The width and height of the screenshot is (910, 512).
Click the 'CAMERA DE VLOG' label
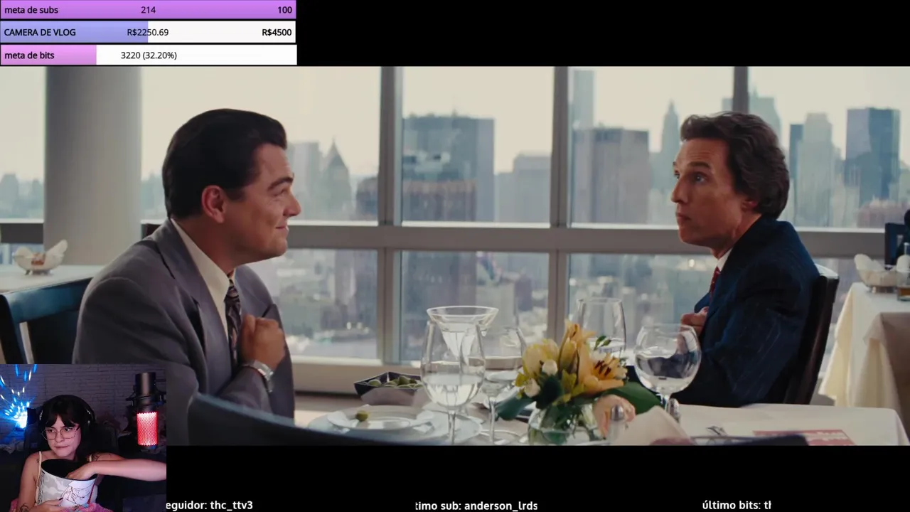click(x=40, y=32)
